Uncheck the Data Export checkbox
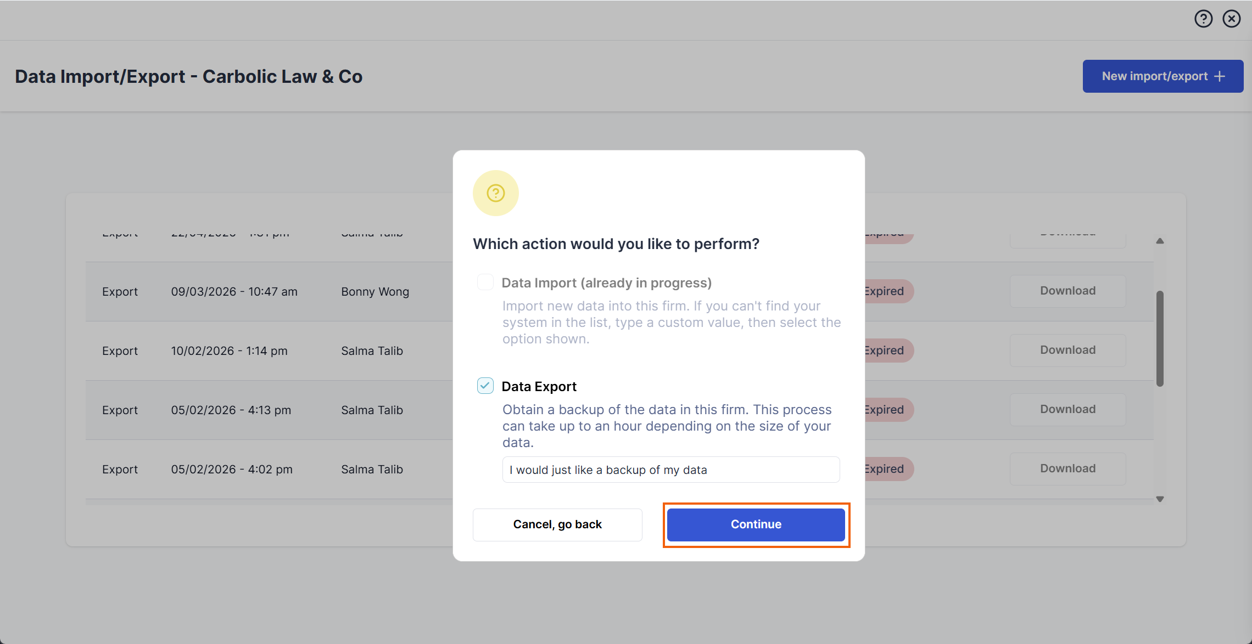The width and height of the screenshot is (1252, 644). (485, 386)
